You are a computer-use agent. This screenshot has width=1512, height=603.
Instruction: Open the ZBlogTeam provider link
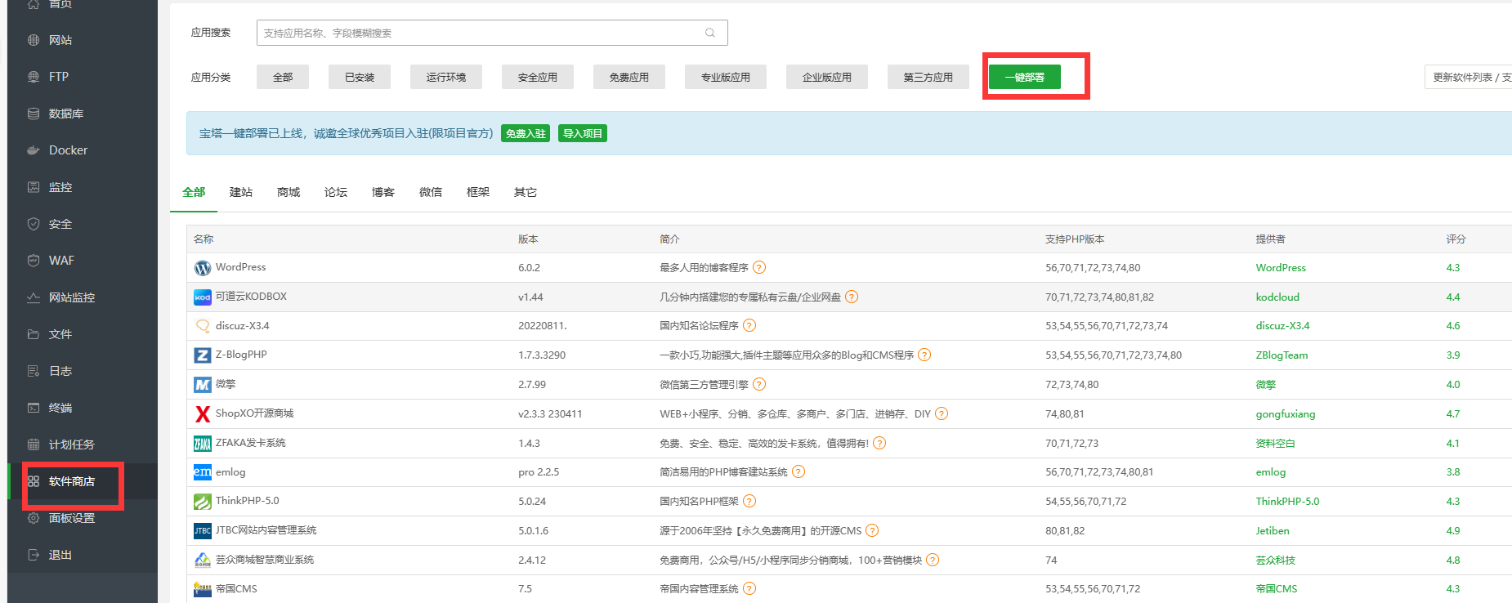coord(1282,355)
